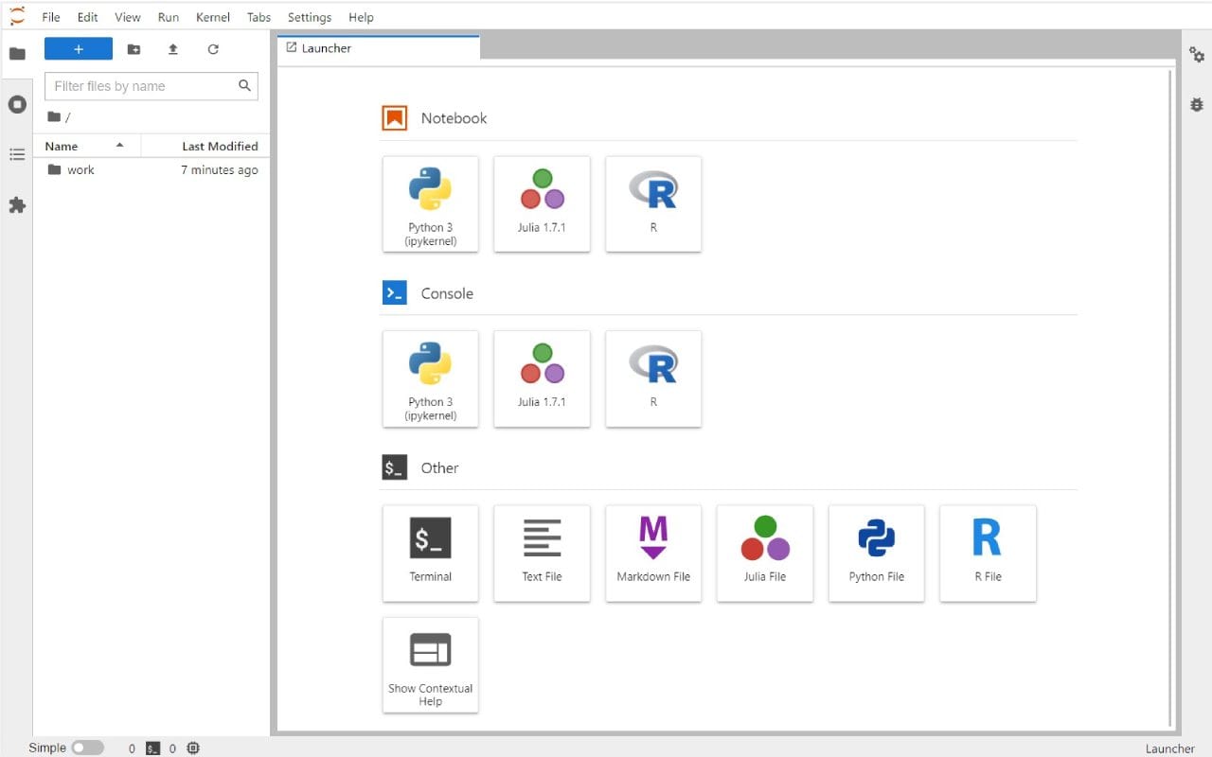1212x757 pixels.
Task: Expand the work folder
Action: [81, 169]
